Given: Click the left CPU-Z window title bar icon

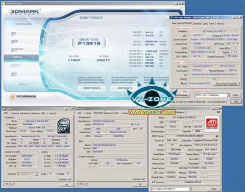Looking at the screenshot, I should [x=4, y=109].
